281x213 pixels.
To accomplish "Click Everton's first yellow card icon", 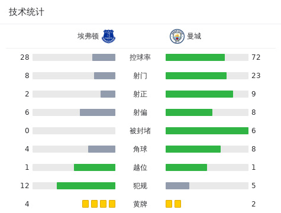I will coord(85,204).
